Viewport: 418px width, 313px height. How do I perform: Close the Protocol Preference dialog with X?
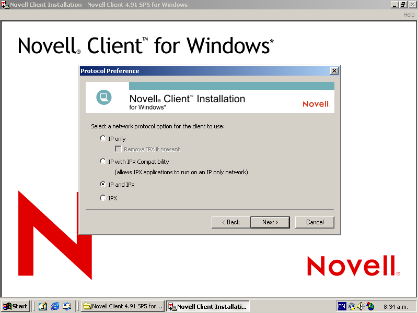pos(334,71)
